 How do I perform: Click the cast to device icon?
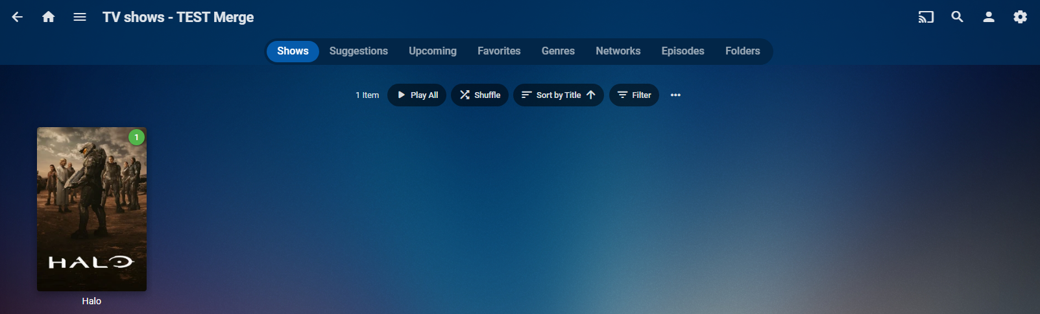coord(926,17)
